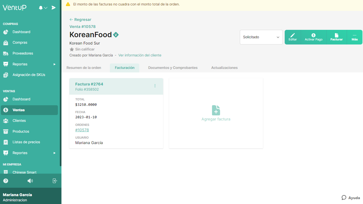Image resolution: width=363 pixels, height=204 pixels.
Task: Open Ver información del cliente link
Action: pos(140,55)
